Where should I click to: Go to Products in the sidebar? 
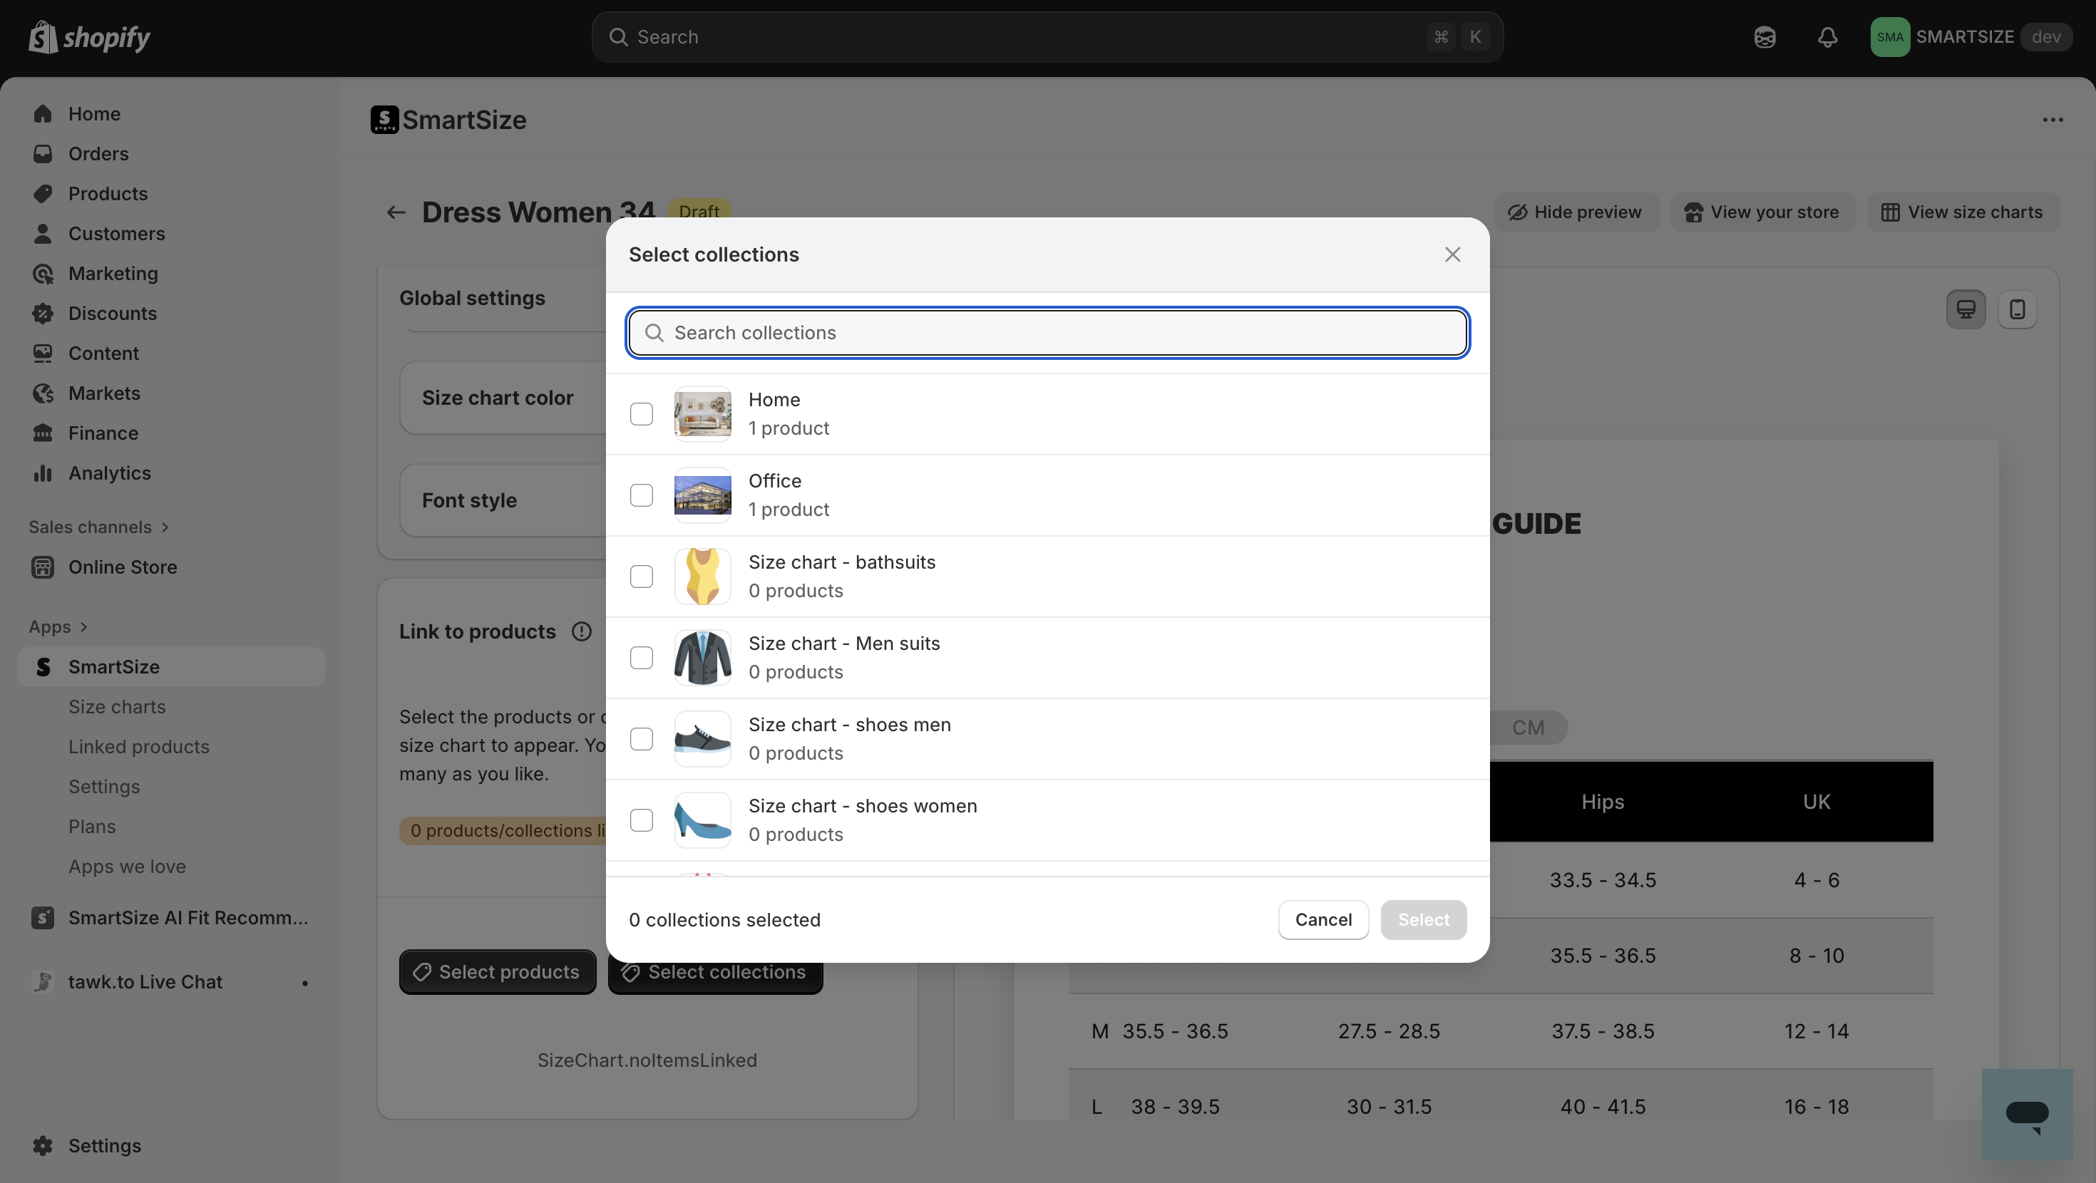click(108, 194)
